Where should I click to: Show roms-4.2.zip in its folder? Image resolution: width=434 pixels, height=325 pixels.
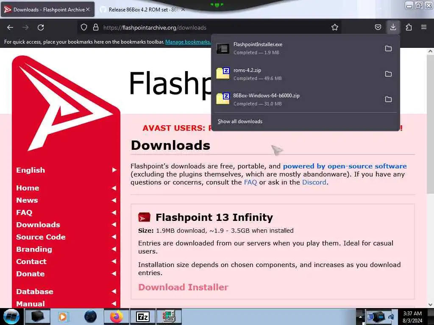[388, 74]
